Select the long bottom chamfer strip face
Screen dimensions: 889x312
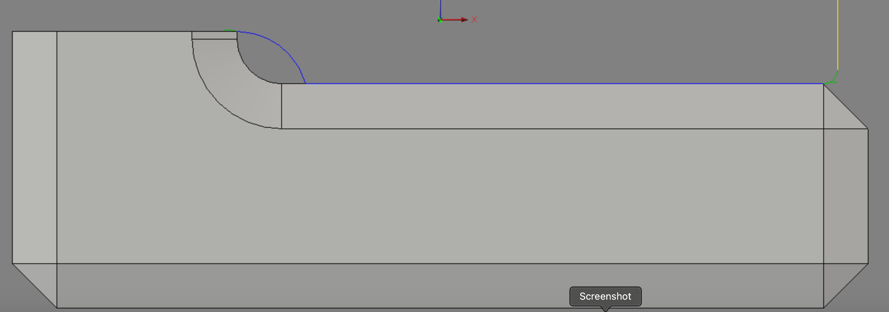(440, 286)
